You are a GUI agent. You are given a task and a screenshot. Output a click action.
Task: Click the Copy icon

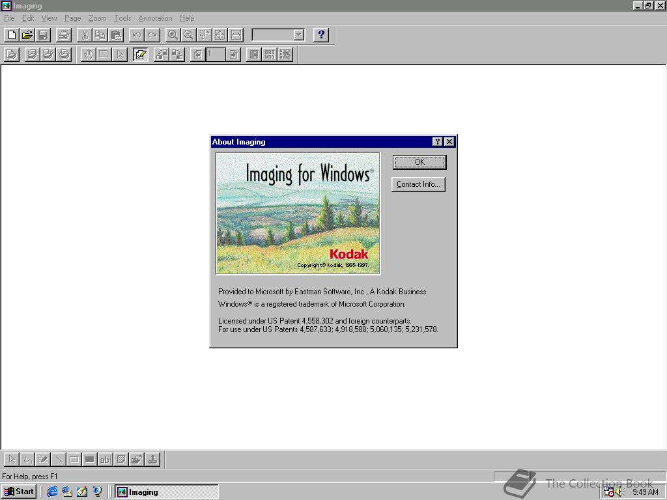click(x=100, y=35)
